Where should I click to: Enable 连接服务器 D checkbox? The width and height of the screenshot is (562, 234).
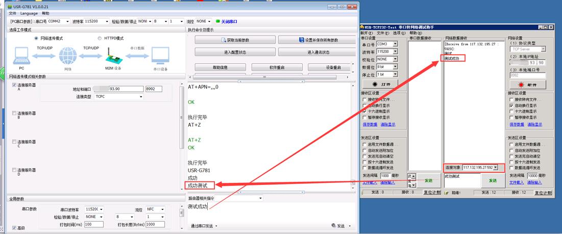tap(14, 170)
